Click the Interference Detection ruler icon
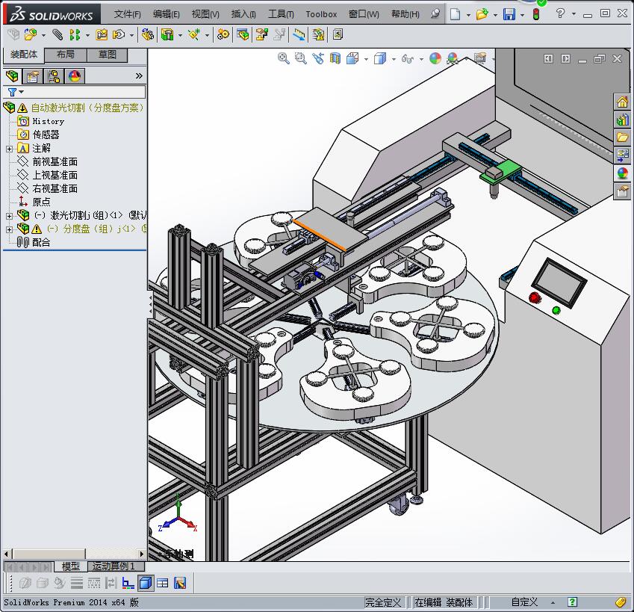The width and height of the screenshot is (634, 612). [x=299, y=35]
